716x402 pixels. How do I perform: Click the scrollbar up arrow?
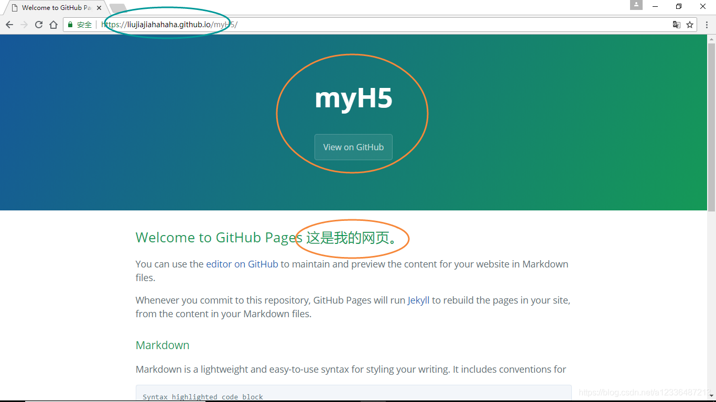[711, 39]
